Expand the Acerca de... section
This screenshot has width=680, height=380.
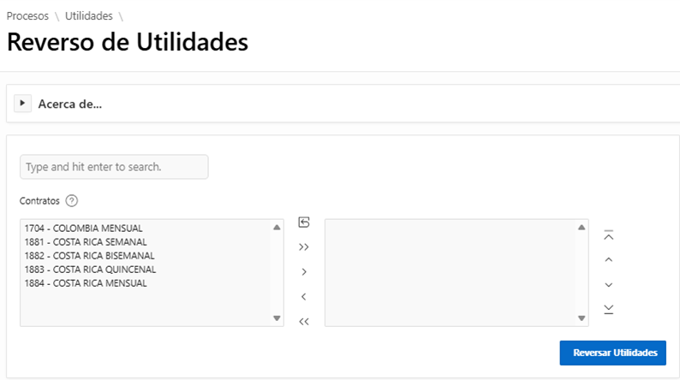click(x=23, y=104)
